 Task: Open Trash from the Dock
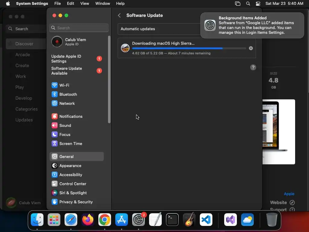click(272, 220)
